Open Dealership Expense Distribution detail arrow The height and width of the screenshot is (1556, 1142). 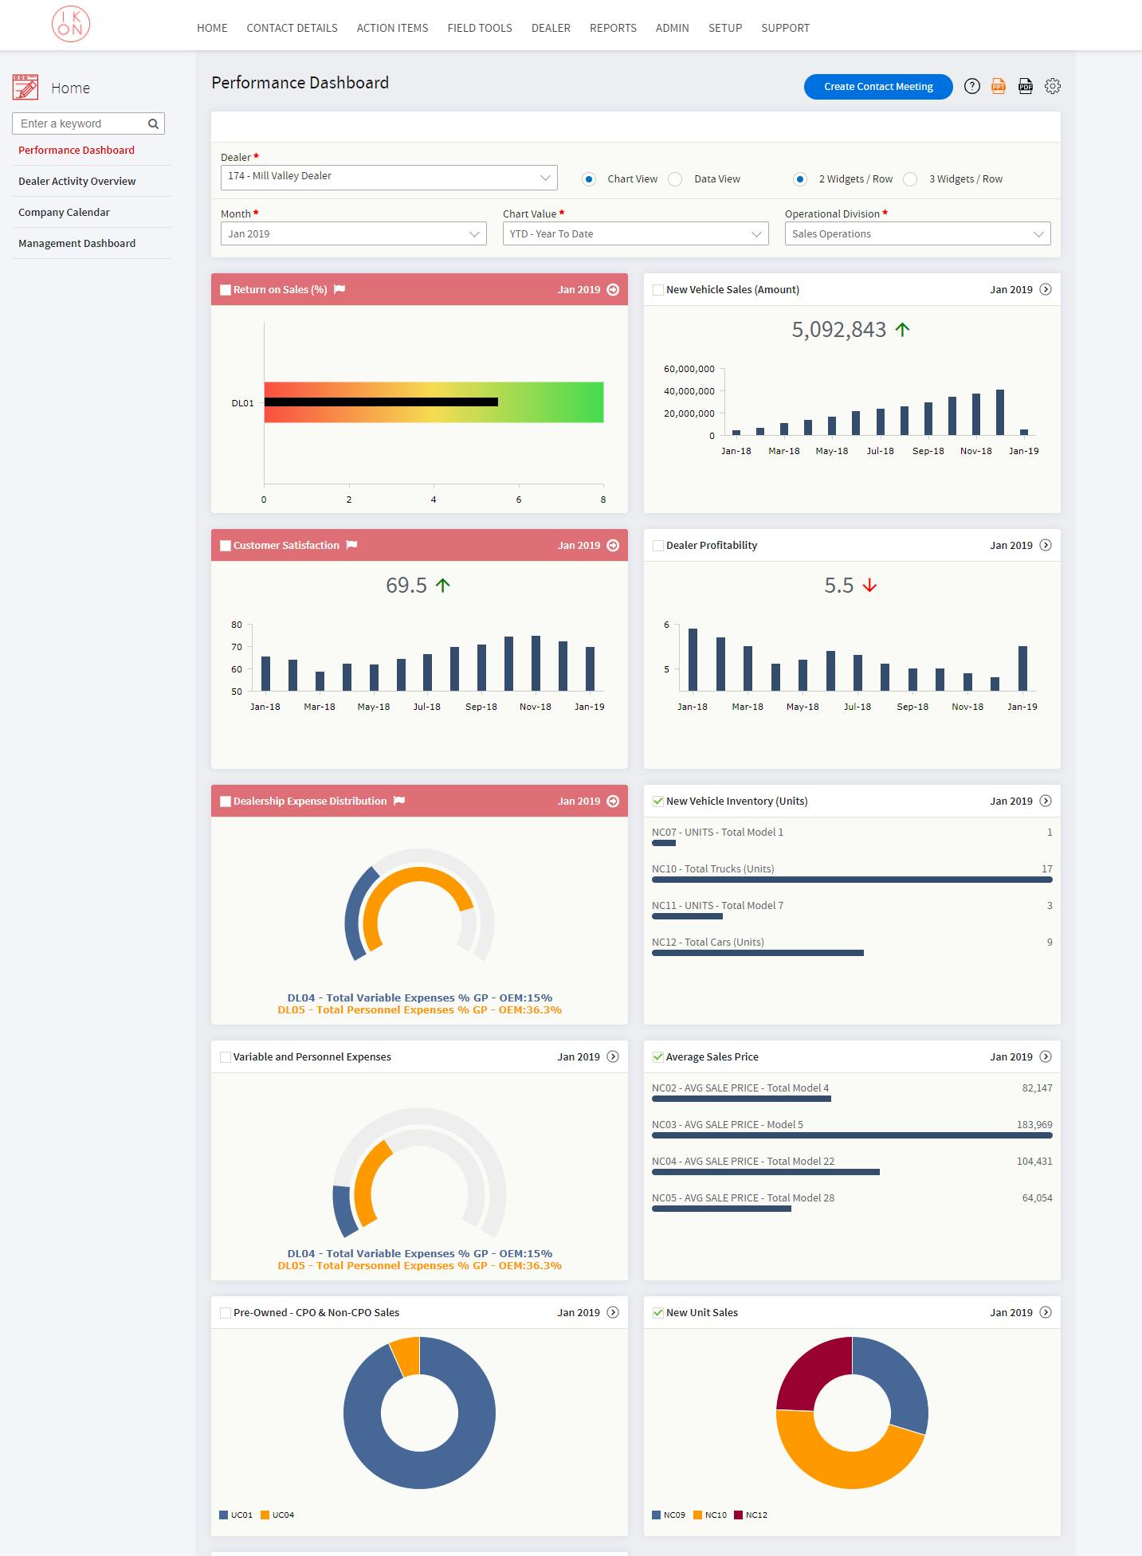(613, 801)
